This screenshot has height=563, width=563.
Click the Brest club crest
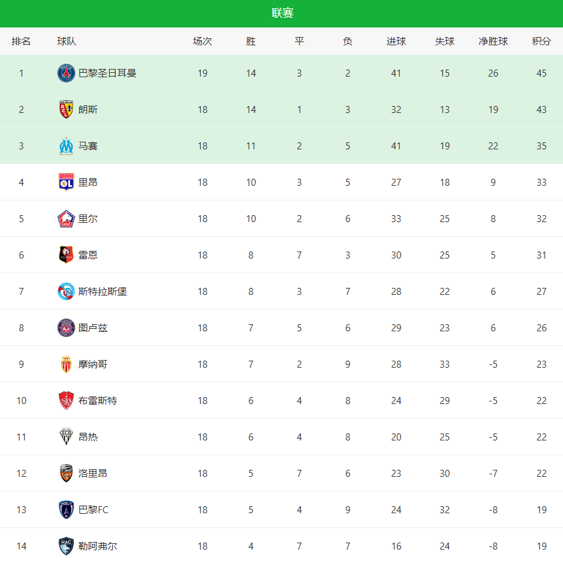click(x=66, y=401)
